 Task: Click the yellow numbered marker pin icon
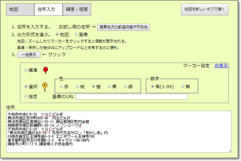click(45, 86)
